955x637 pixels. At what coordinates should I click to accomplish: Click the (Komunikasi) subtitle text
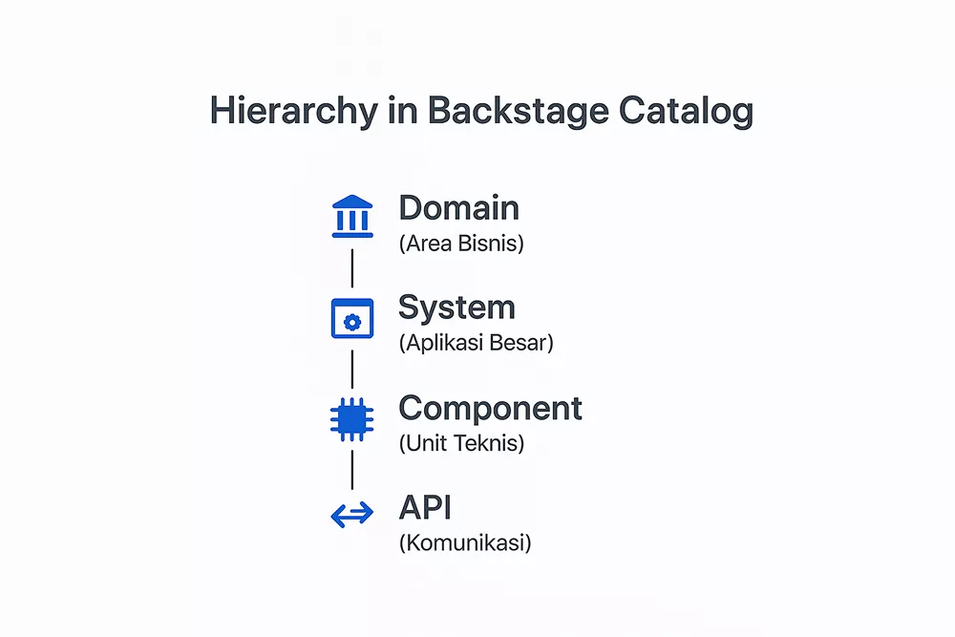(466, 543)
